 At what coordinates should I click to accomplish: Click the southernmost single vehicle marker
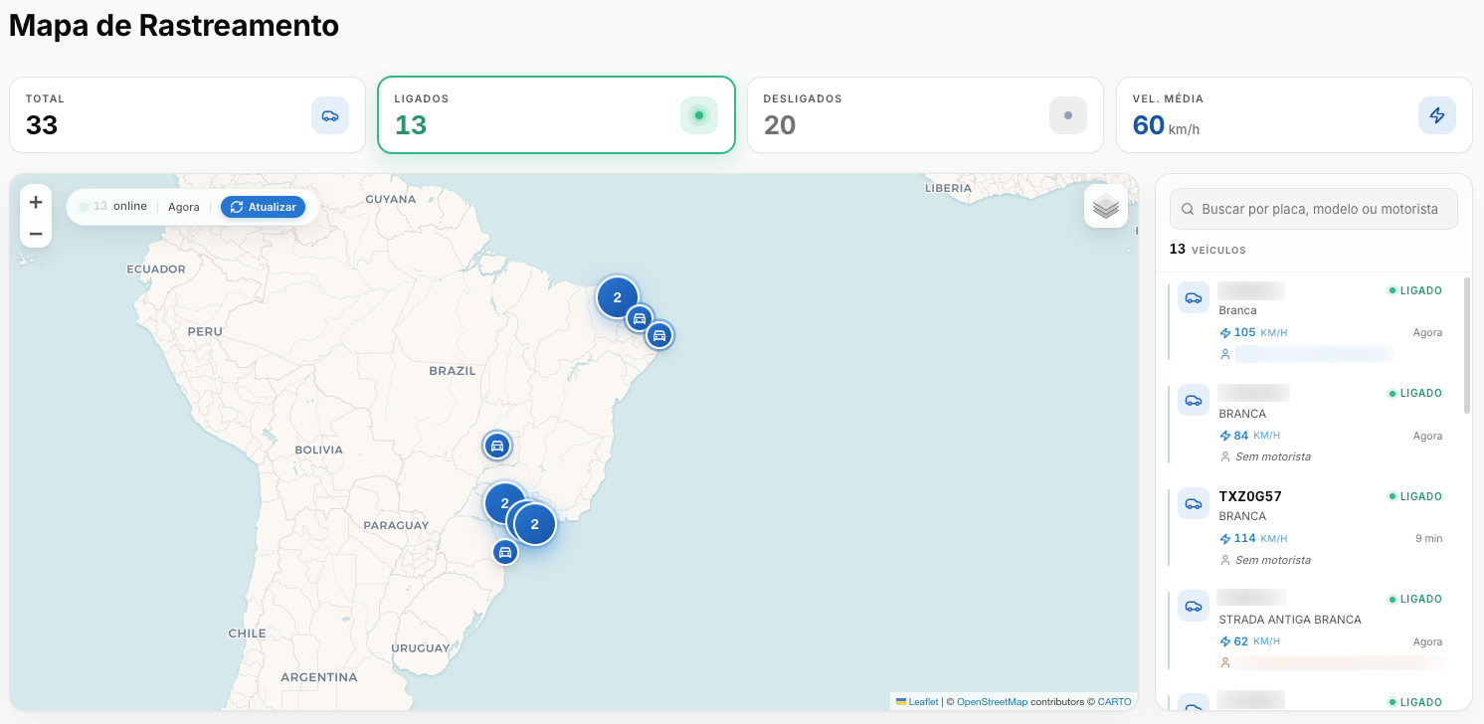[x=505, y=552]
